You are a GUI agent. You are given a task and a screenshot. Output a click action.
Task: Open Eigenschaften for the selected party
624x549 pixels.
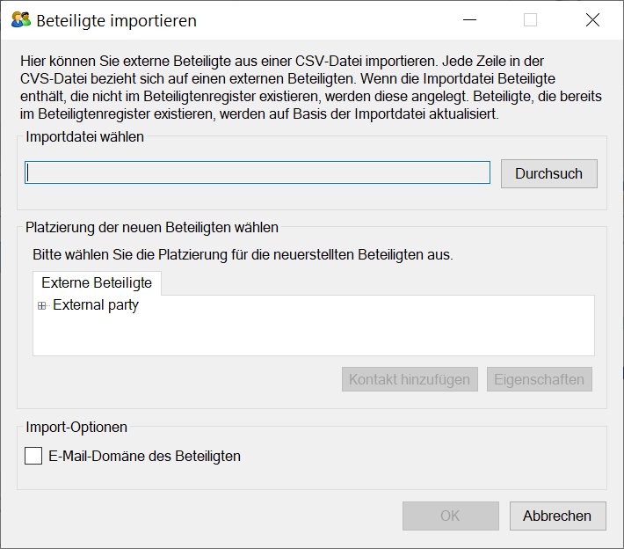point(539,380)
